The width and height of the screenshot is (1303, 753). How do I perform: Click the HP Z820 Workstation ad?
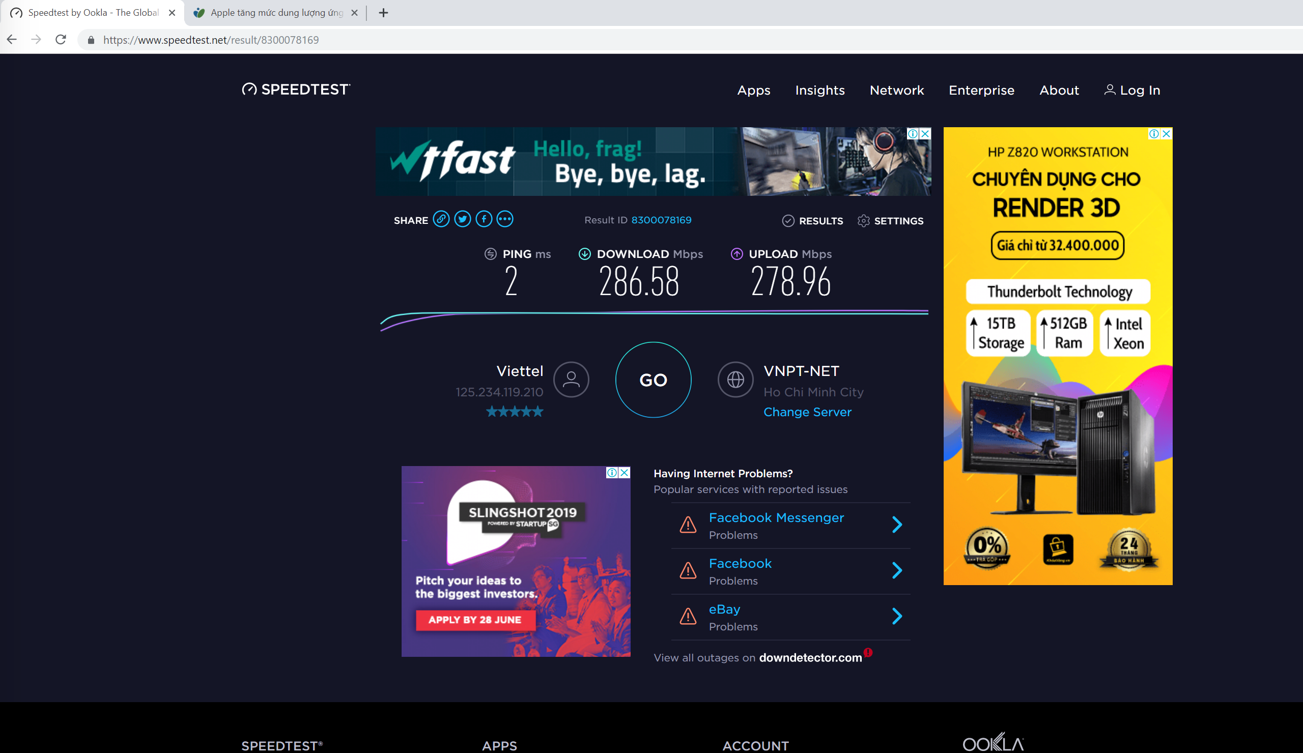(x=1058, y=357)
